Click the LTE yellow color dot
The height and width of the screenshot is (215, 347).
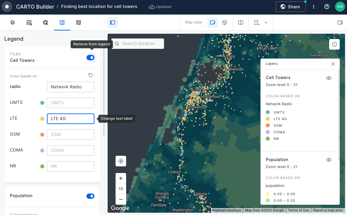[x=42, y=119]
